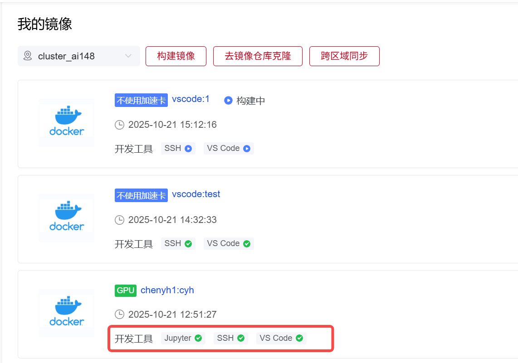Click the green check icon on Jupyter tag
518x363 pixels.
(198, 338)
